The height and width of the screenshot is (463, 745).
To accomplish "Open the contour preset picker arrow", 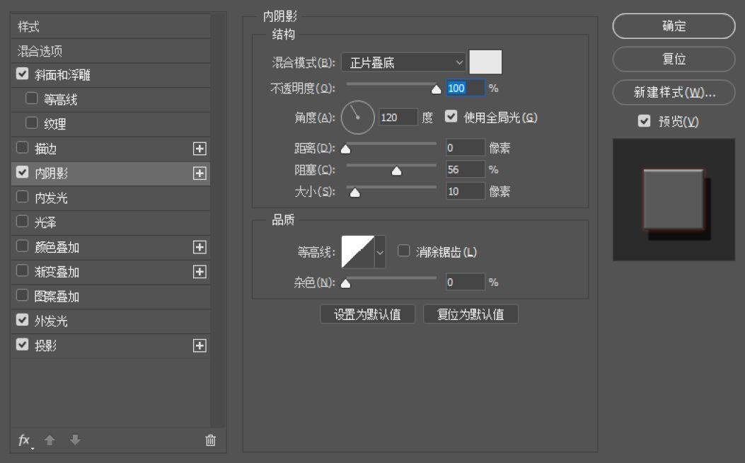I will click(x=379, y=251).
